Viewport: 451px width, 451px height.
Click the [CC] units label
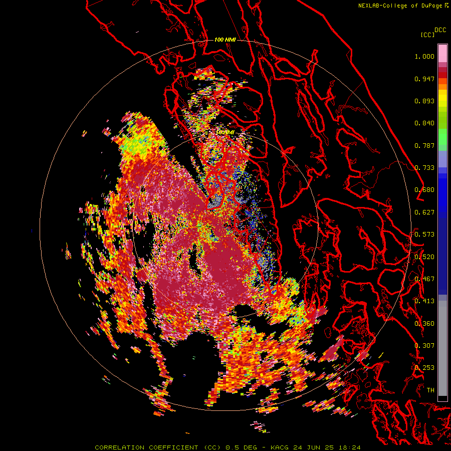click(x=427, y=35)
